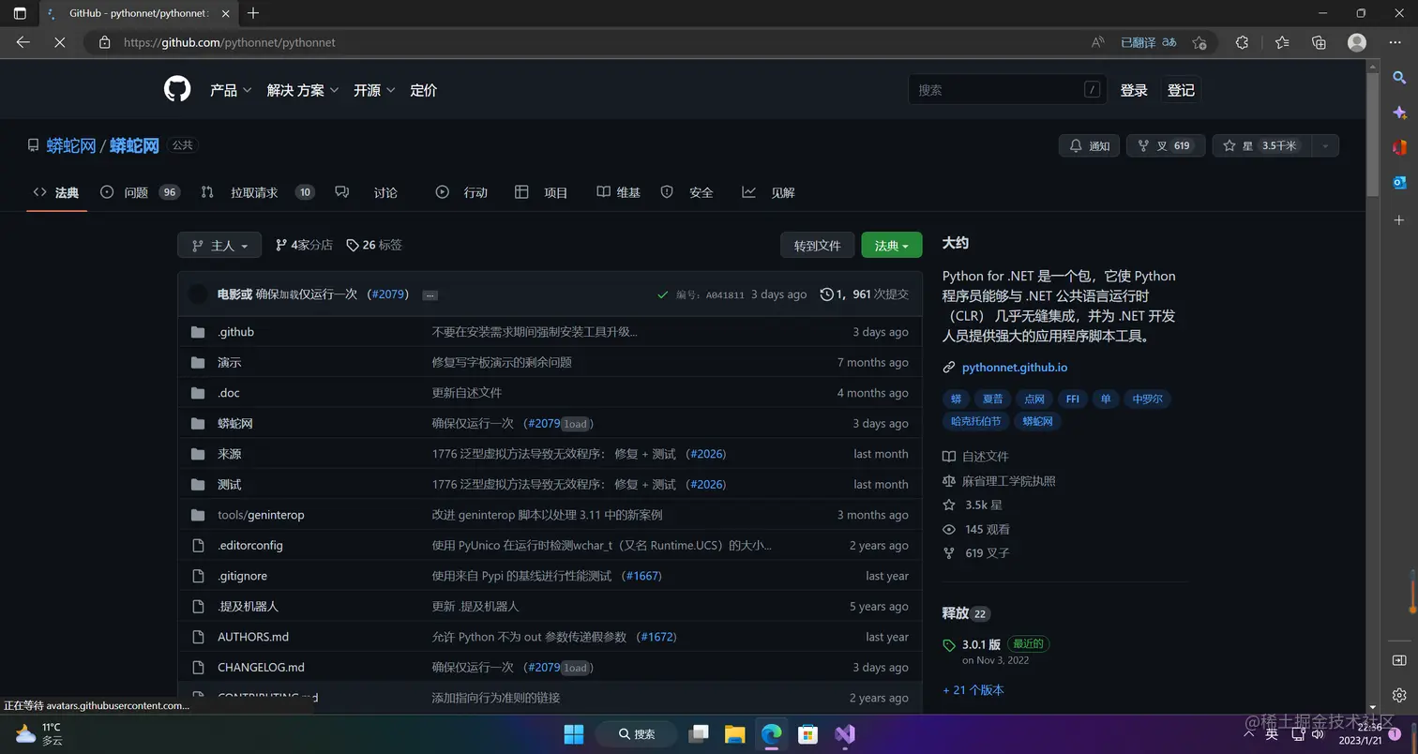Open File Explorer from taskbar
This screenshot has width=1418, height=754.
pyautogui.click(x=734, y=733)
